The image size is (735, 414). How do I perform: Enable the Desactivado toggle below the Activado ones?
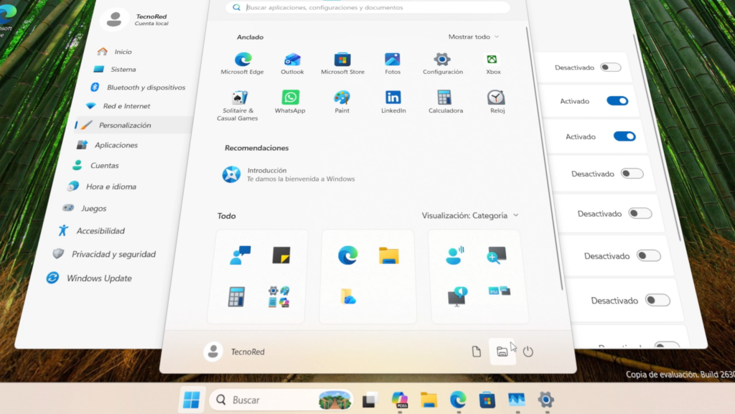click(632, 174)
